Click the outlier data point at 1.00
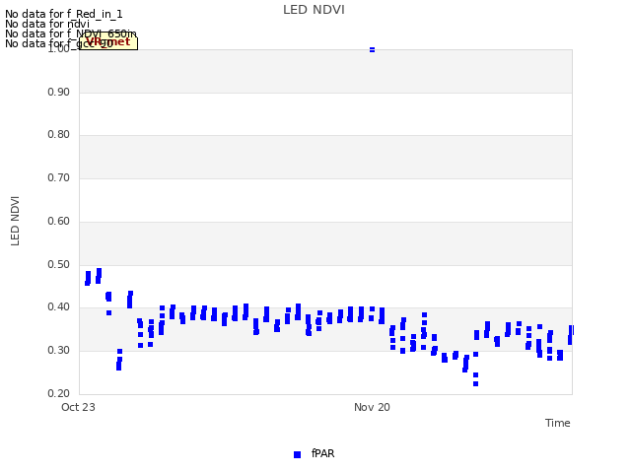The image size is (631, 473). point(373,50)
